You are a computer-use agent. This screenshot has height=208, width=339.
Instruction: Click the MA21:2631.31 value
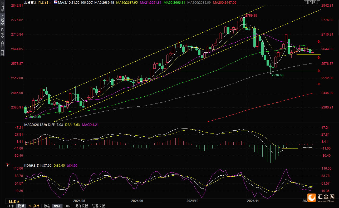pos(151,2)
